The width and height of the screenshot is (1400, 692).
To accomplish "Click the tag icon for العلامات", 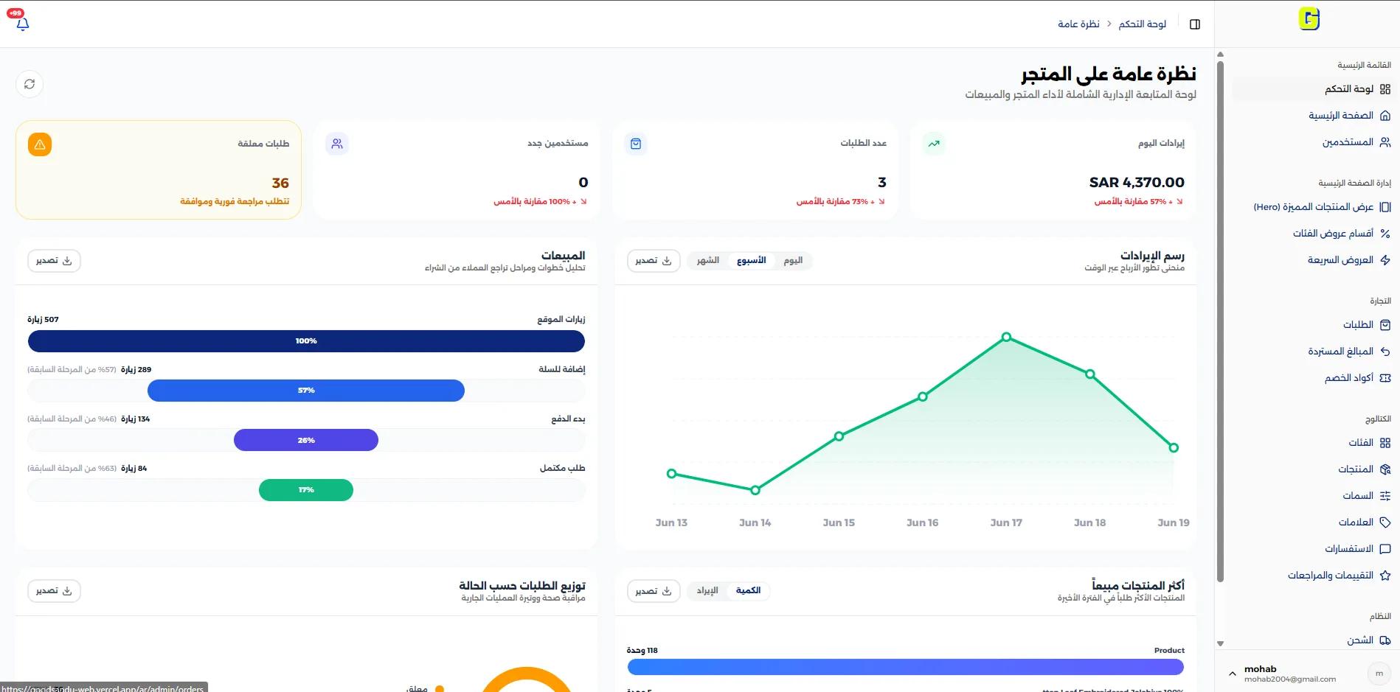I will (x=1385, y=523).
